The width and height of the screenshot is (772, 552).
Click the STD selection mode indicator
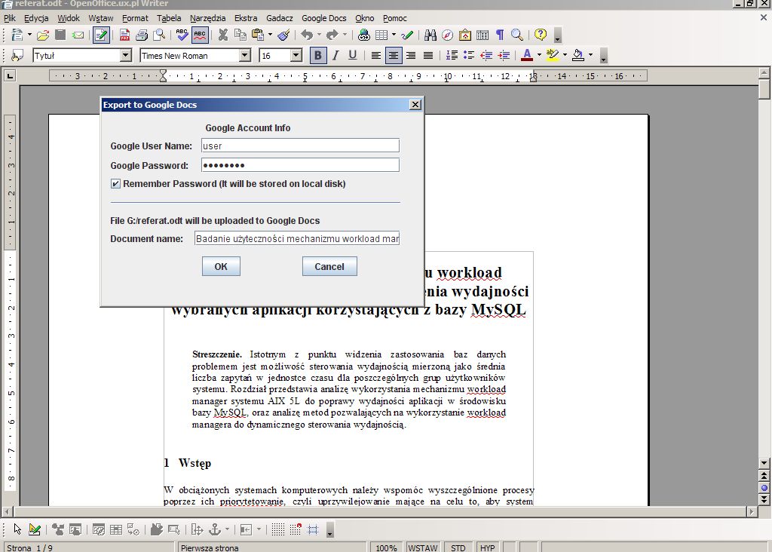[x=458, y=547]
